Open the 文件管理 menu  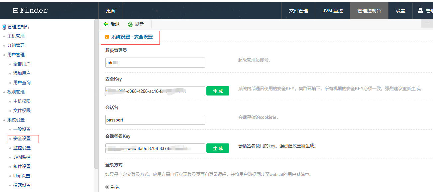pos(298,11)
